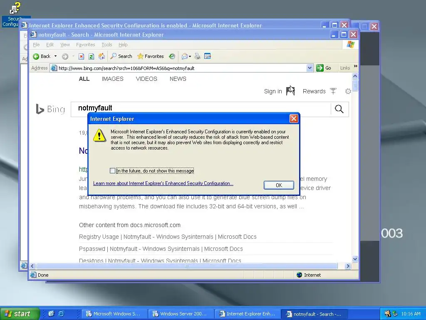This screenshot has width=426, height=320.
Task: Open the Help menu
Action: point(123,45)
